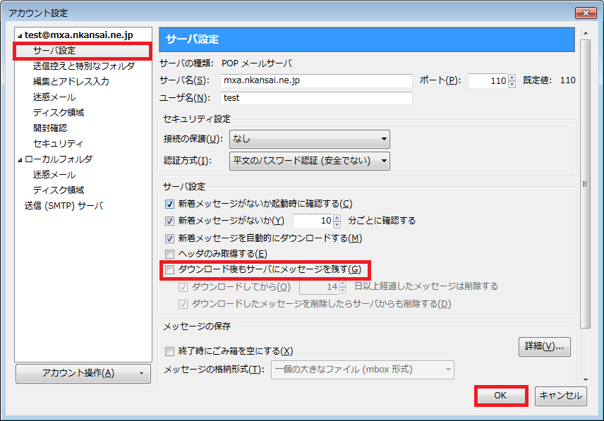The width and height of the screenshot is (604, 421).
Task: Open the 接続の保護 dropdown
Action: click(310, 139)
